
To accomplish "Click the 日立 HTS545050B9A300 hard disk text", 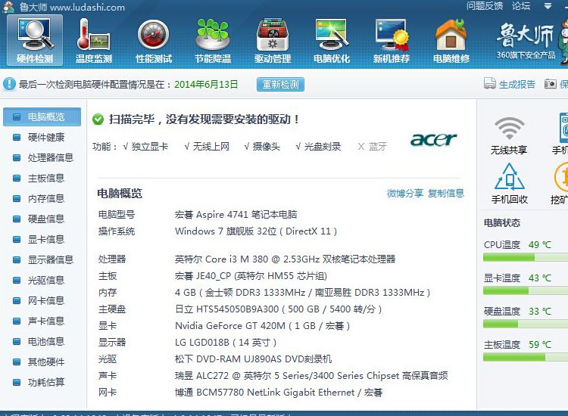I will point(278,309).
